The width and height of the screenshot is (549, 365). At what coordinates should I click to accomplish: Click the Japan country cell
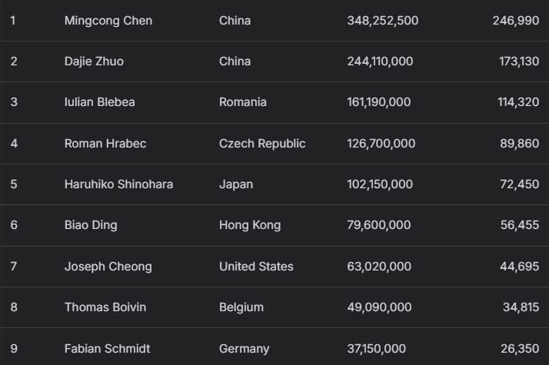(x=236, y=184)
